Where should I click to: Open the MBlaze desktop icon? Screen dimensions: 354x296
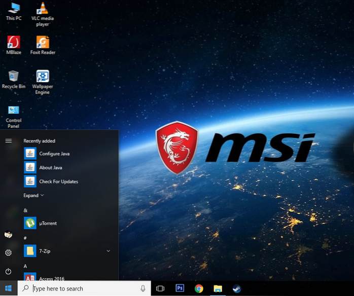14,43
